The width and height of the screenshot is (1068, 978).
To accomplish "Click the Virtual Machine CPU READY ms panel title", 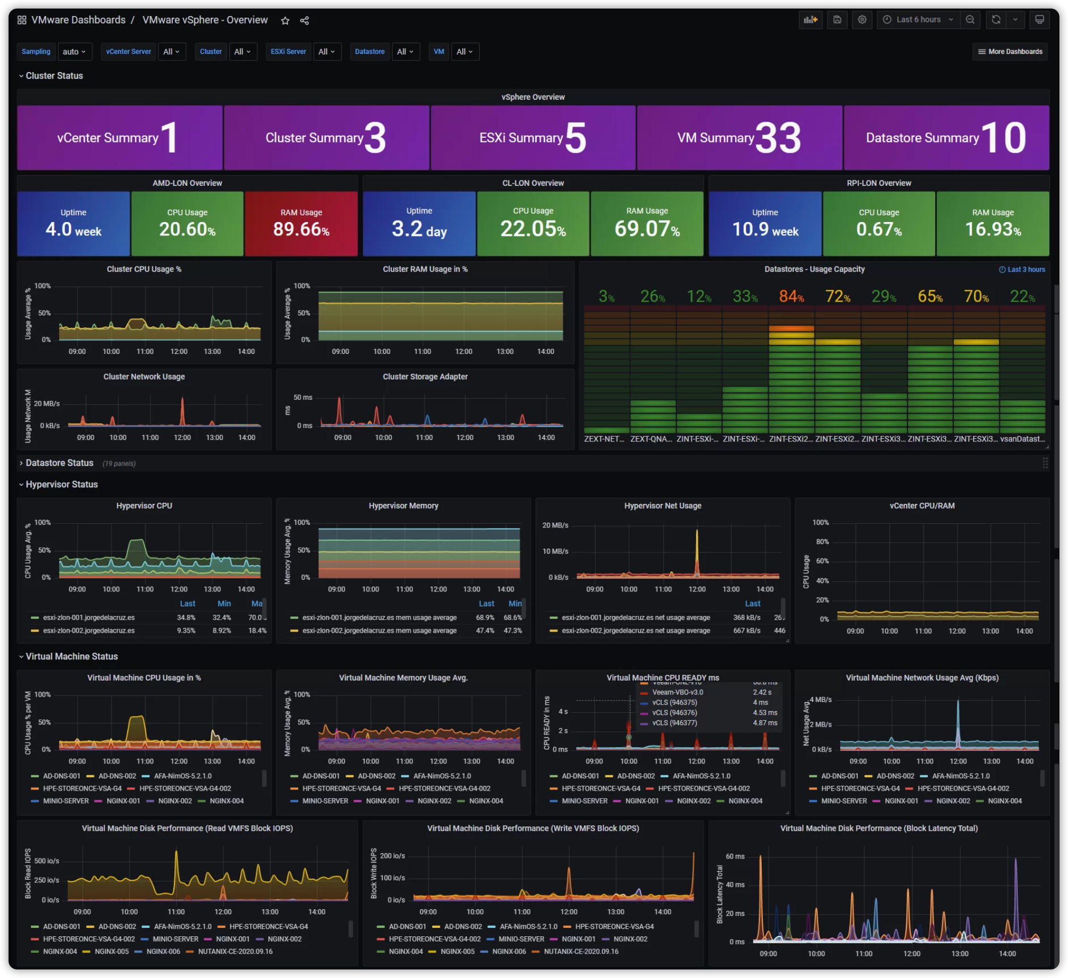I will tap(663, 678).
